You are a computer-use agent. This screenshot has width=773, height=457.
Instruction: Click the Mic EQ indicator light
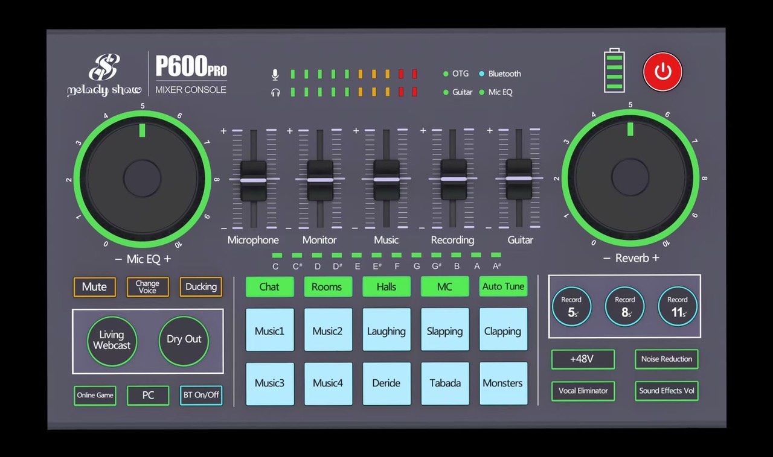(482, 92)
